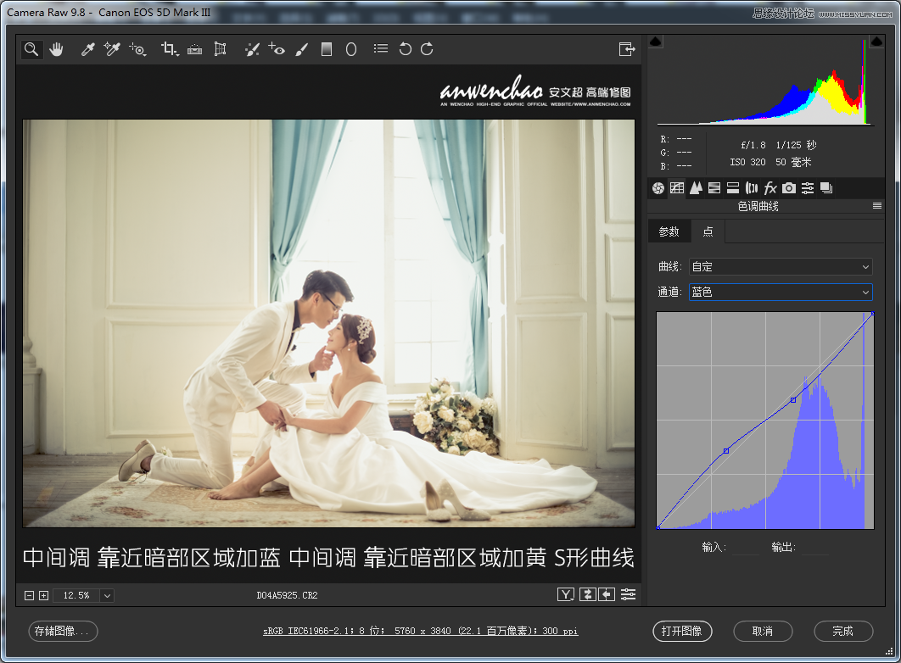Open the Lens Corrections panel
901x663 pixels.
(751, 187)
